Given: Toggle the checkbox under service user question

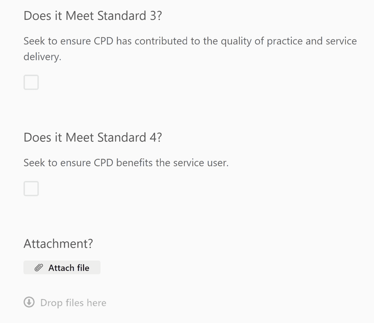Looking at the screenshot, I should (31, 188).
